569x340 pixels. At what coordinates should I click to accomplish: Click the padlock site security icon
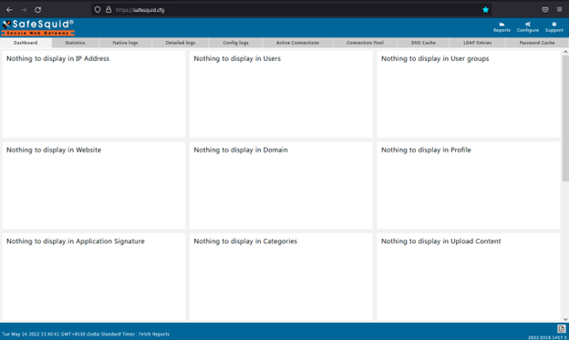pyautogui.click(x=109, y=10)
